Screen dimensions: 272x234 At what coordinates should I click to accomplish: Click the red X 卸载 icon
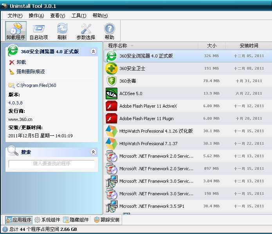(12, 62)
